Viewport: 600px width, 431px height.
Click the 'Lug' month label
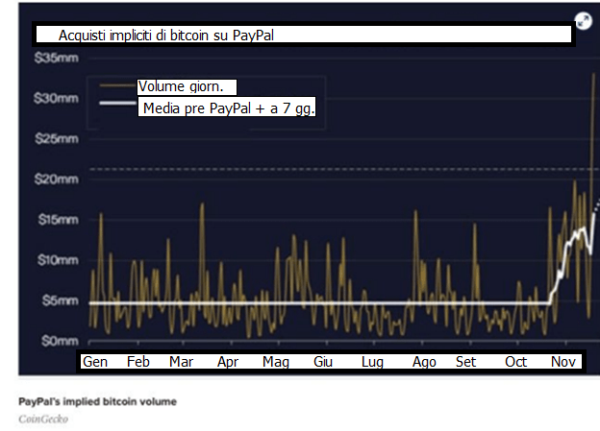click(x=372, y=362)
